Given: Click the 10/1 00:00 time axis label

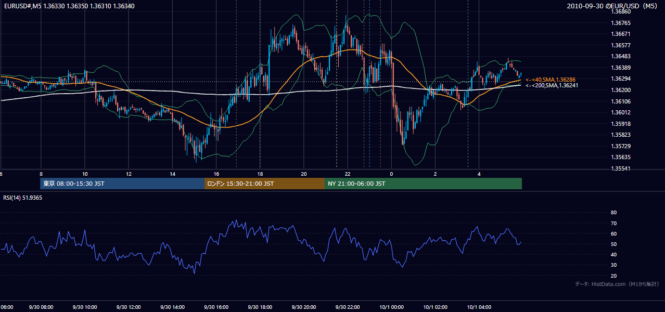Looking at the screenshot, I should (x=391, y=307).
